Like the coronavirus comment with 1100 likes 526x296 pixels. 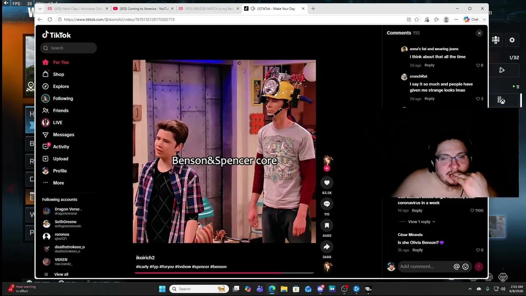(x=472, y=210)
